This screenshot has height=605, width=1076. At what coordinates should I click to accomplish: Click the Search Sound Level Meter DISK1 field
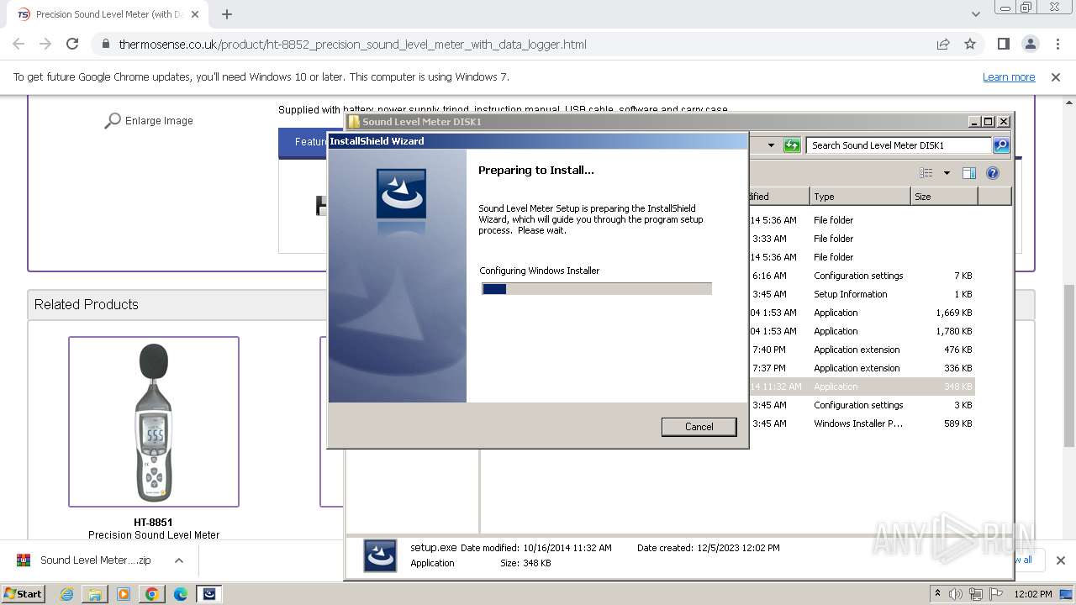pos(898,145)
